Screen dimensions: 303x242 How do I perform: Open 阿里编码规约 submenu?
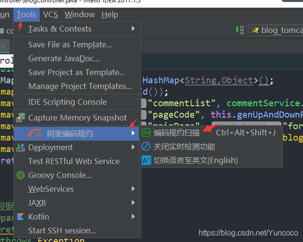click(x=77, y=133)
